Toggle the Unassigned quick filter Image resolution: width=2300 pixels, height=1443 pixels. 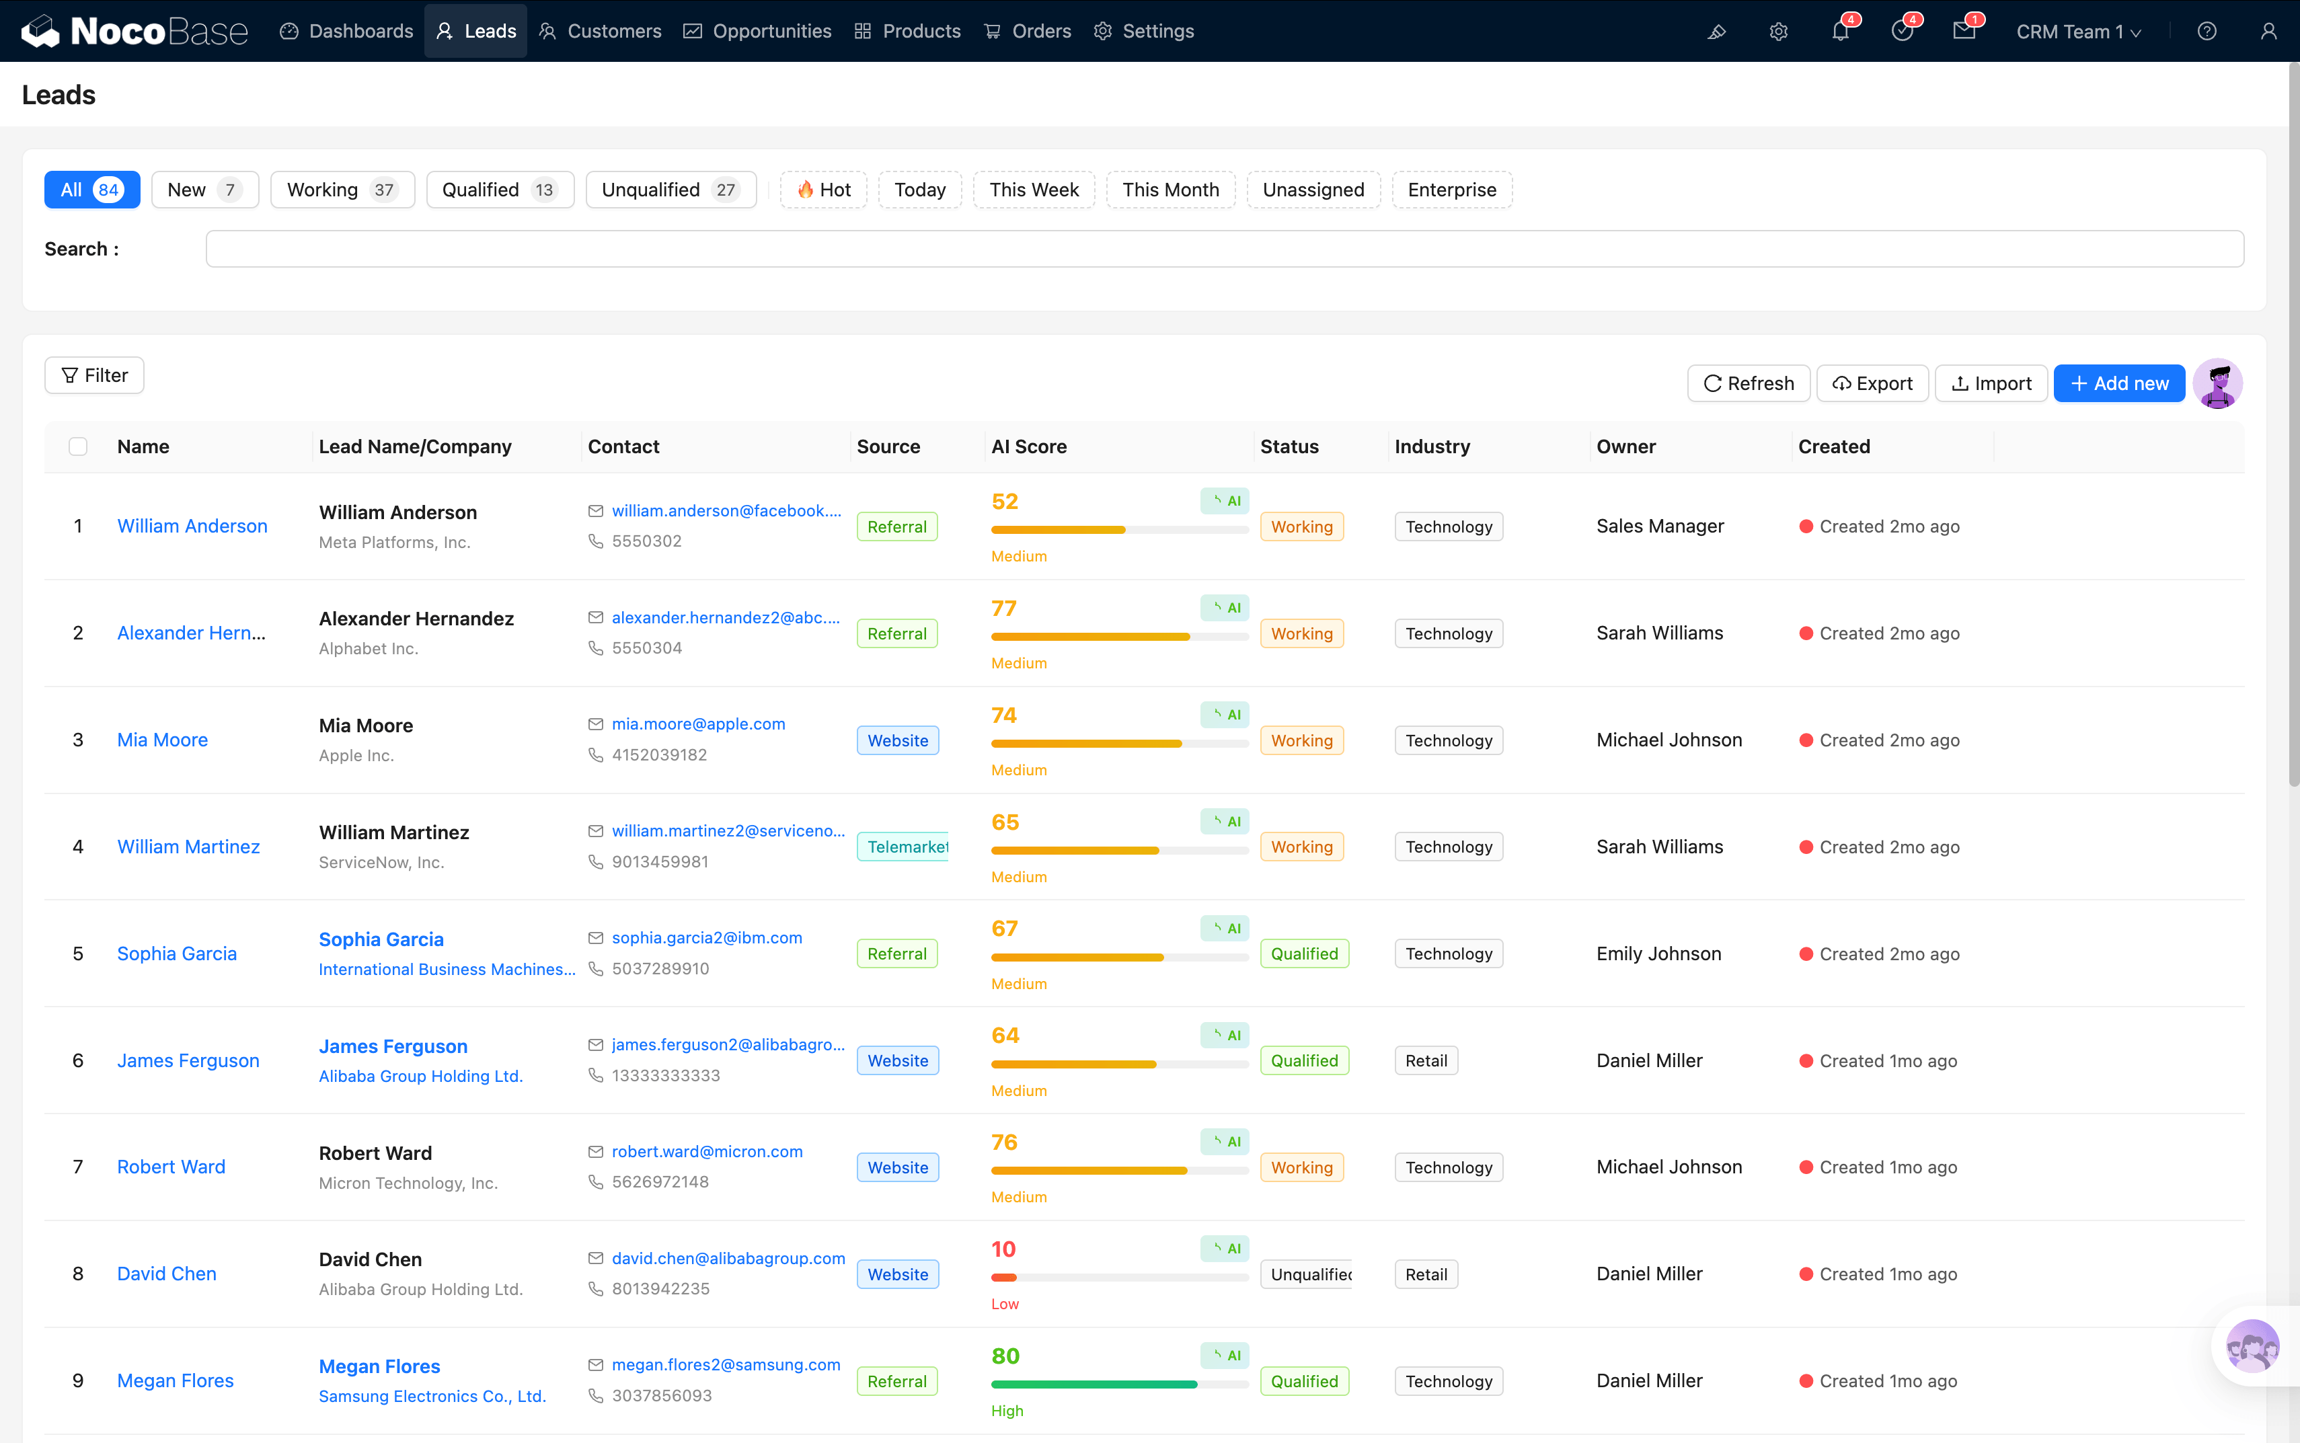pyautogui.click(x=1312, y=190)
